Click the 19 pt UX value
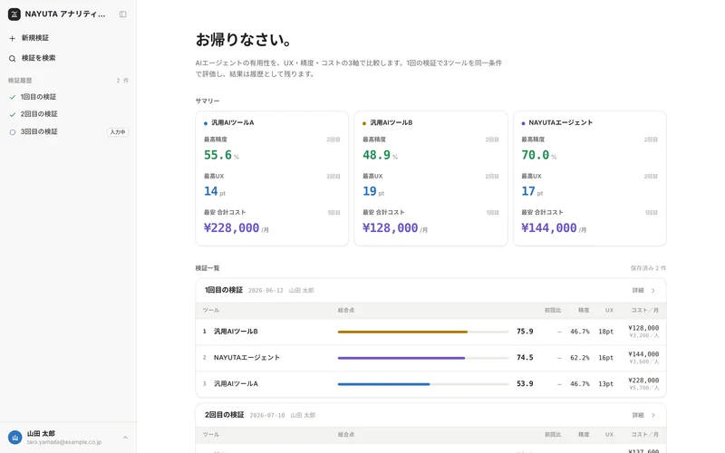Image resolution: width=725 pixels, height=453 pixels. (373, 191)
